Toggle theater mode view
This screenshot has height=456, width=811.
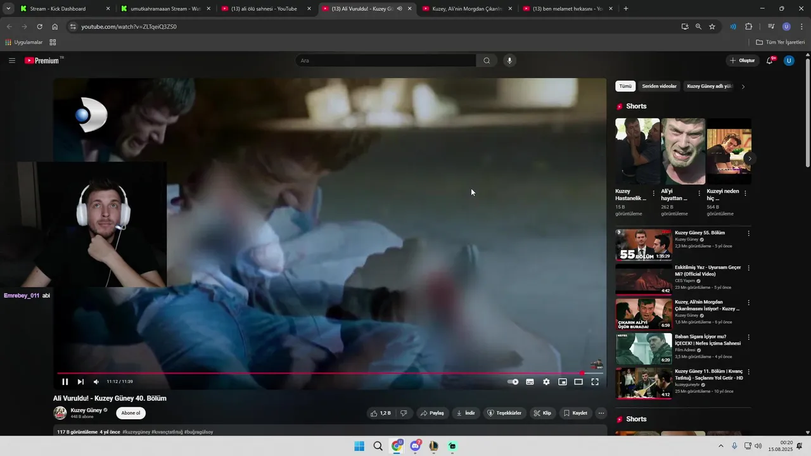tap(578, 382)
